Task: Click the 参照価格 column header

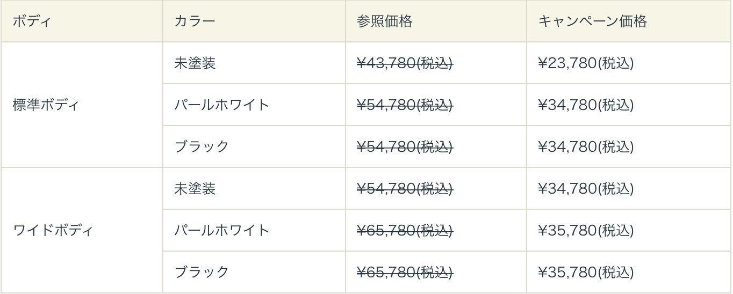Action: 384,21
